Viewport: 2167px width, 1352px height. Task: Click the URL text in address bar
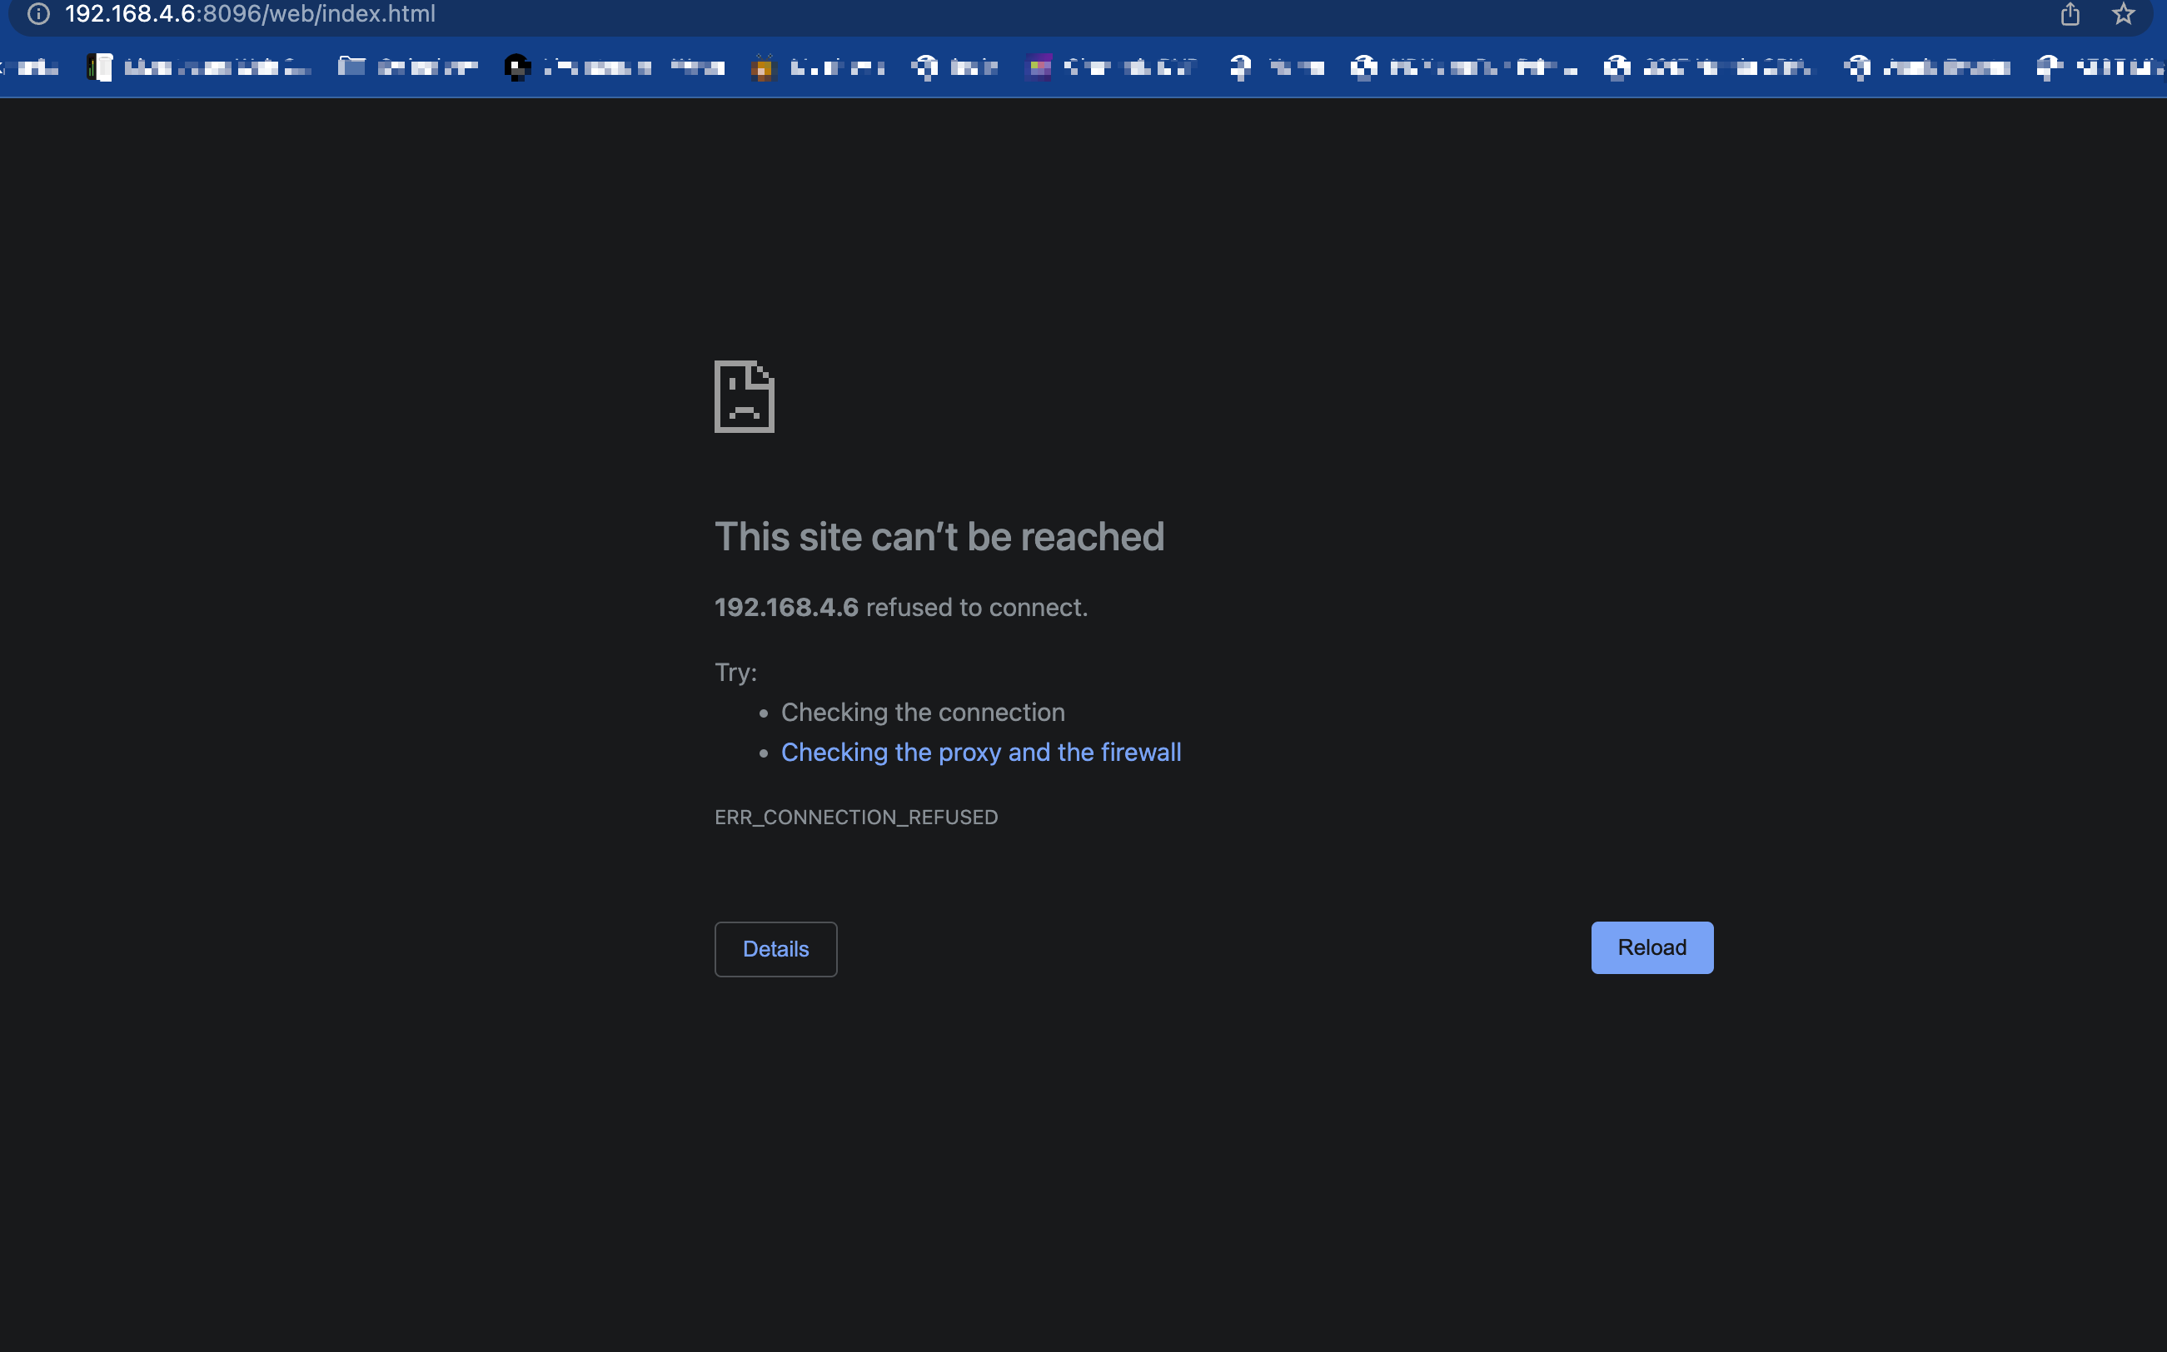pos(251,14)
